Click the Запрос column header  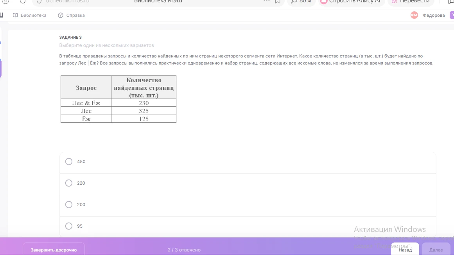click(x=86, y=88)
